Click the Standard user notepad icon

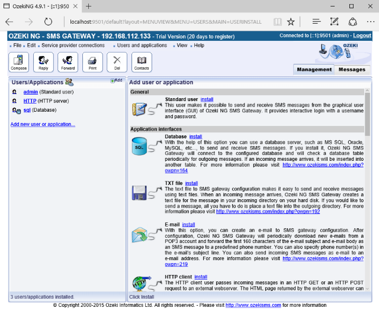click(140, 109)
